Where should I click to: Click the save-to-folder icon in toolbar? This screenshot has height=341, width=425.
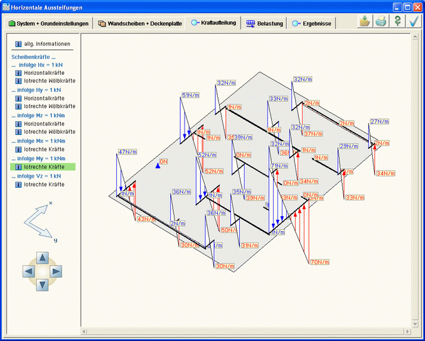click(365, 22)
